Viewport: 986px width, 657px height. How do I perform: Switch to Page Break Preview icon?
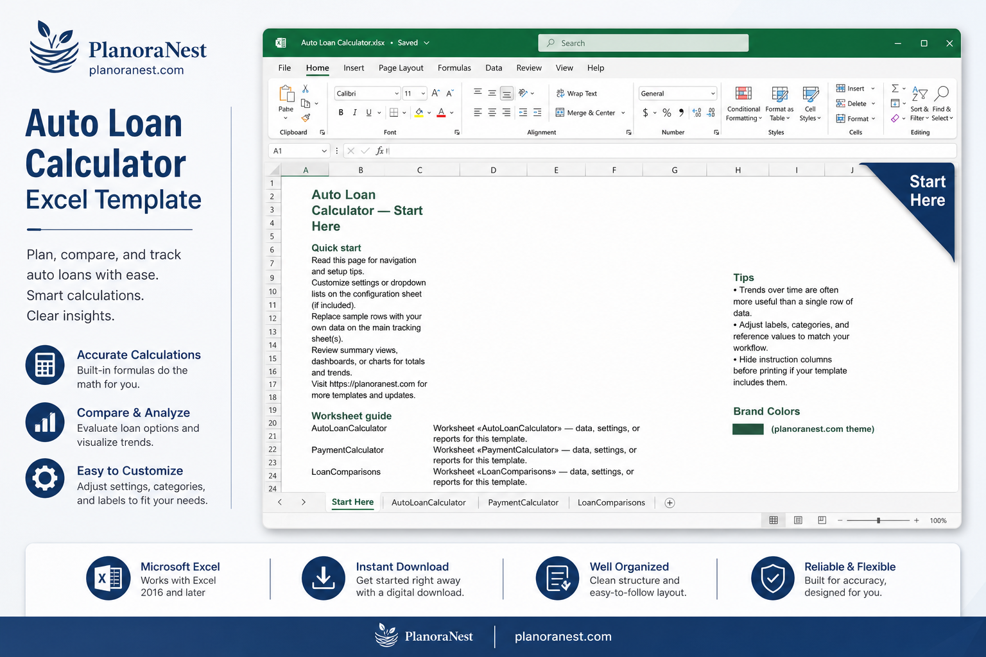(x=822, y=520)
